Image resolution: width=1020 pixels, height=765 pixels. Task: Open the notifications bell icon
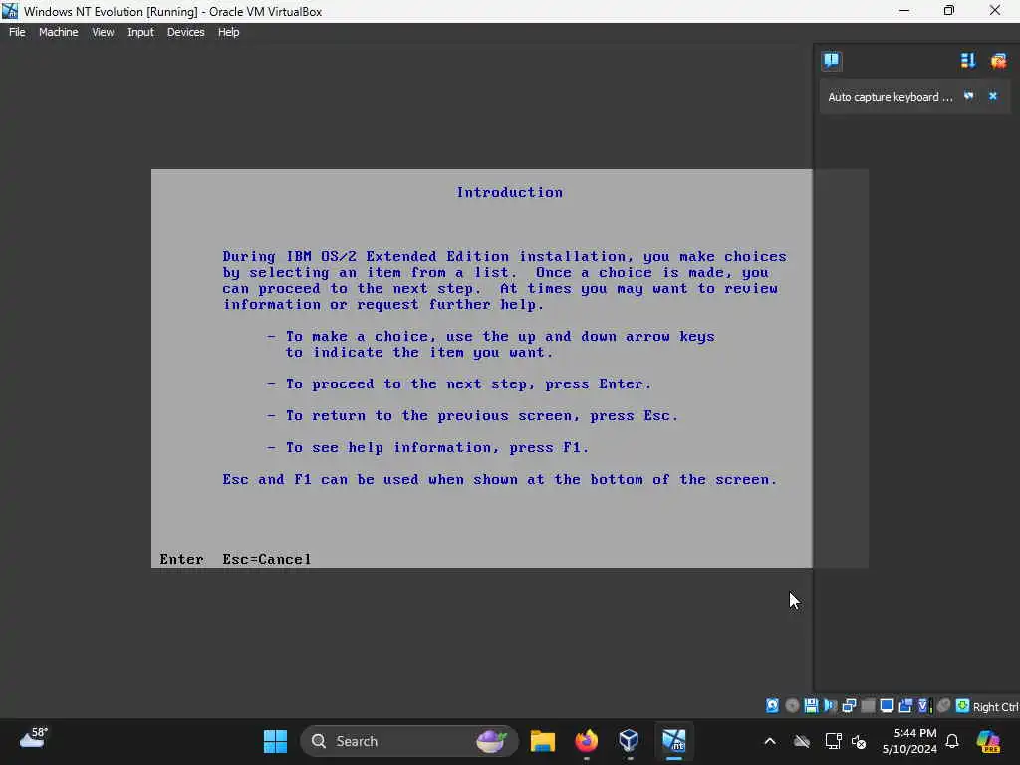(x=952, y=741)
